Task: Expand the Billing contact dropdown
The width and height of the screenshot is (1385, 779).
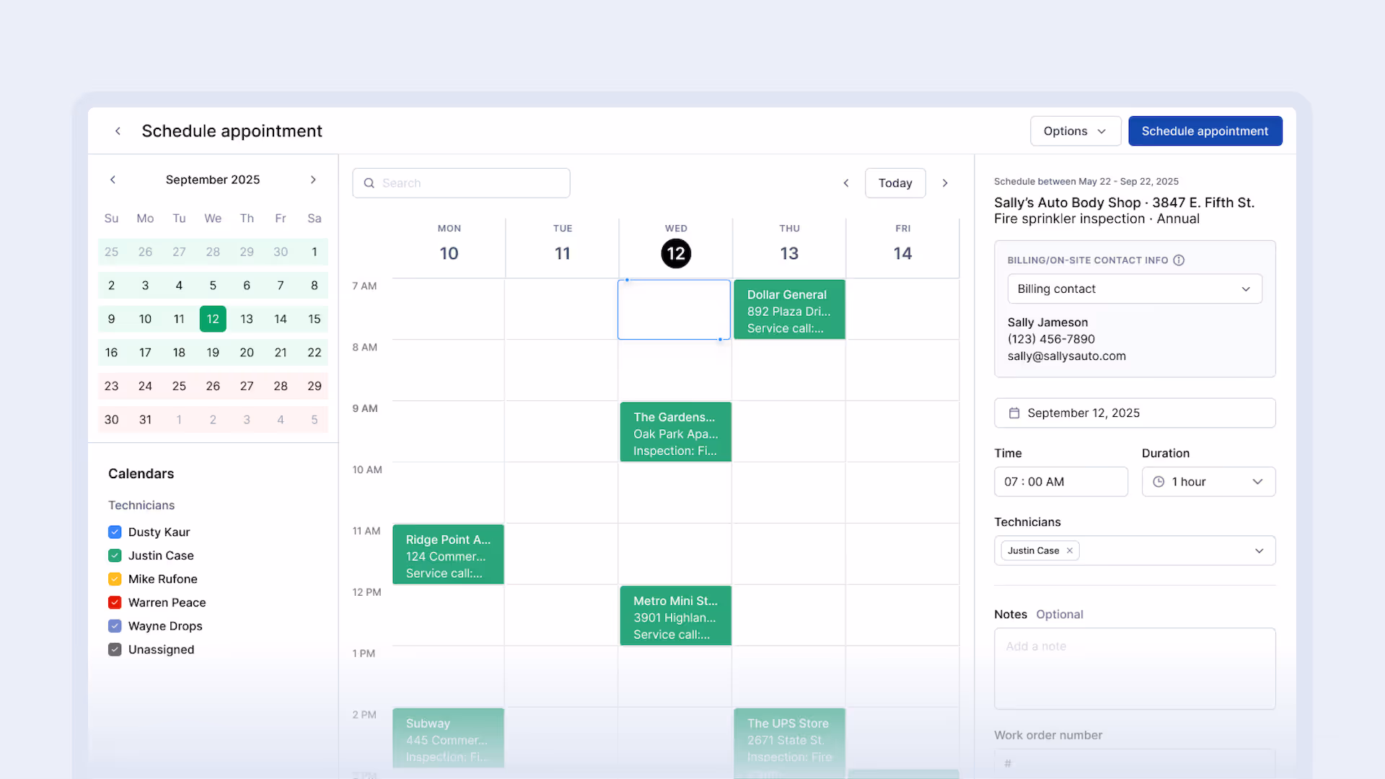Action: pyautogui.click(x=1134, y=289)
